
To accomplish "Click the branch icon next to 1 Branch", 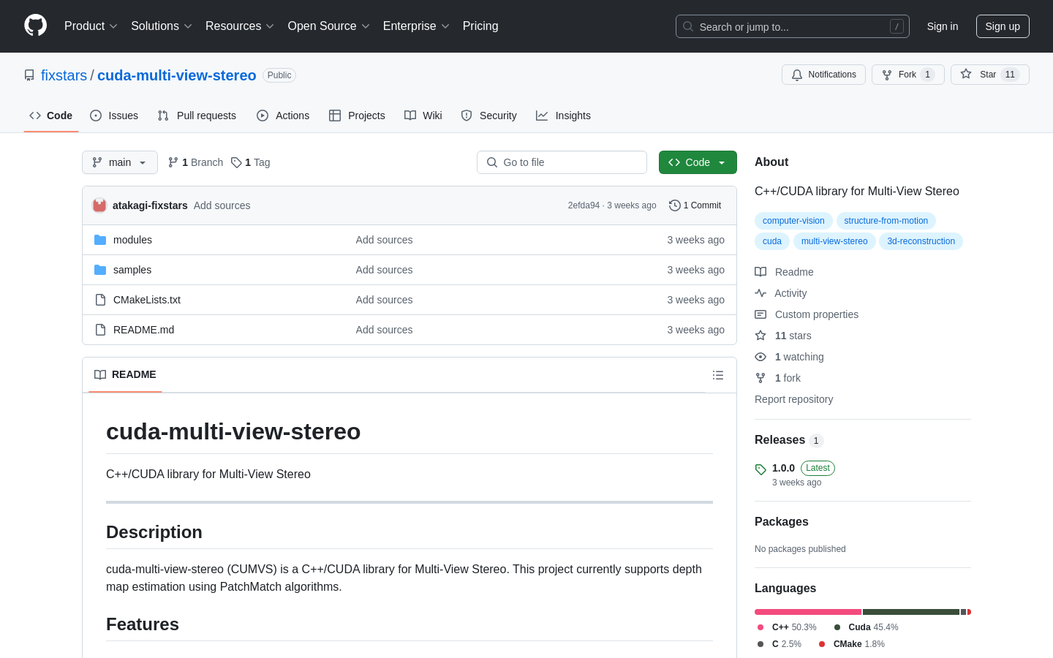I will click(173, 162).
